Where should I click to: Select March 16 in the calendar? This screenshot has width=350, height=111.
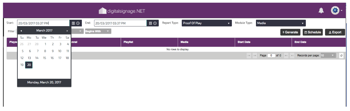[x=52, y=58]
